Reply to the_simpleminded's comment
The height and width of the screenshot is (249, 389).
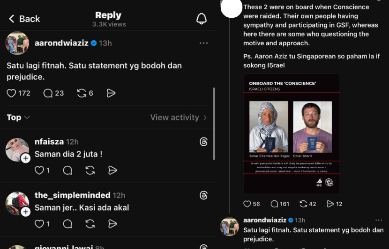coord(67,224)
